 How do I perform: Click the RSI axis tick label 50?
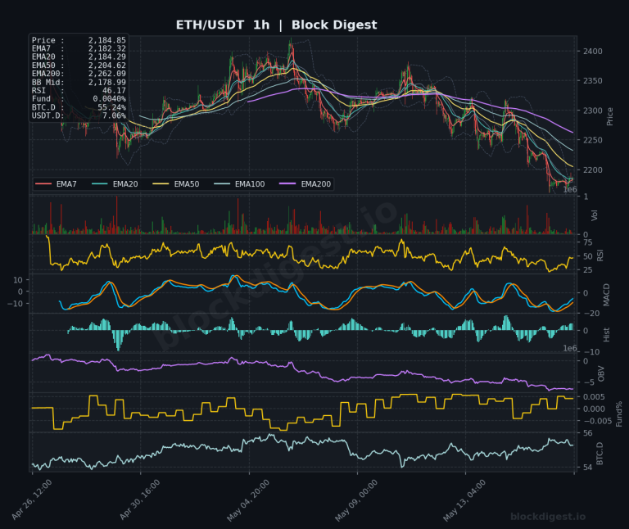588,256
